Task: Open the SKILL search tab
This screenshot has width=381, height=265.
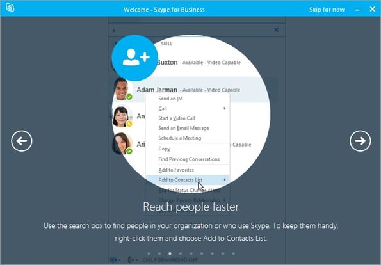Action: [x=166, y=44]
